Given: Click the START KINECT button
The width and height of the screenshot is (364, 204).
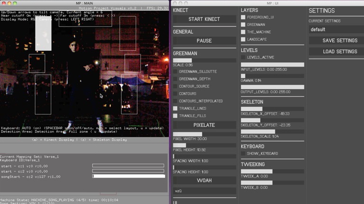Looking at the screenshot, I should point(204,19).
